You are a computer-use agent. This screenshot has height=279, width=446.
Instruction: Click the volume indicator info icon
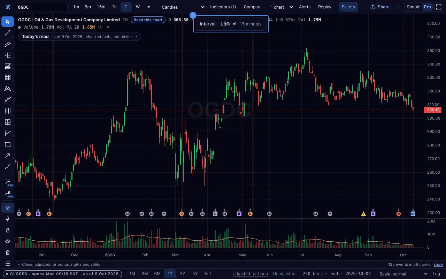coord(100,27)
